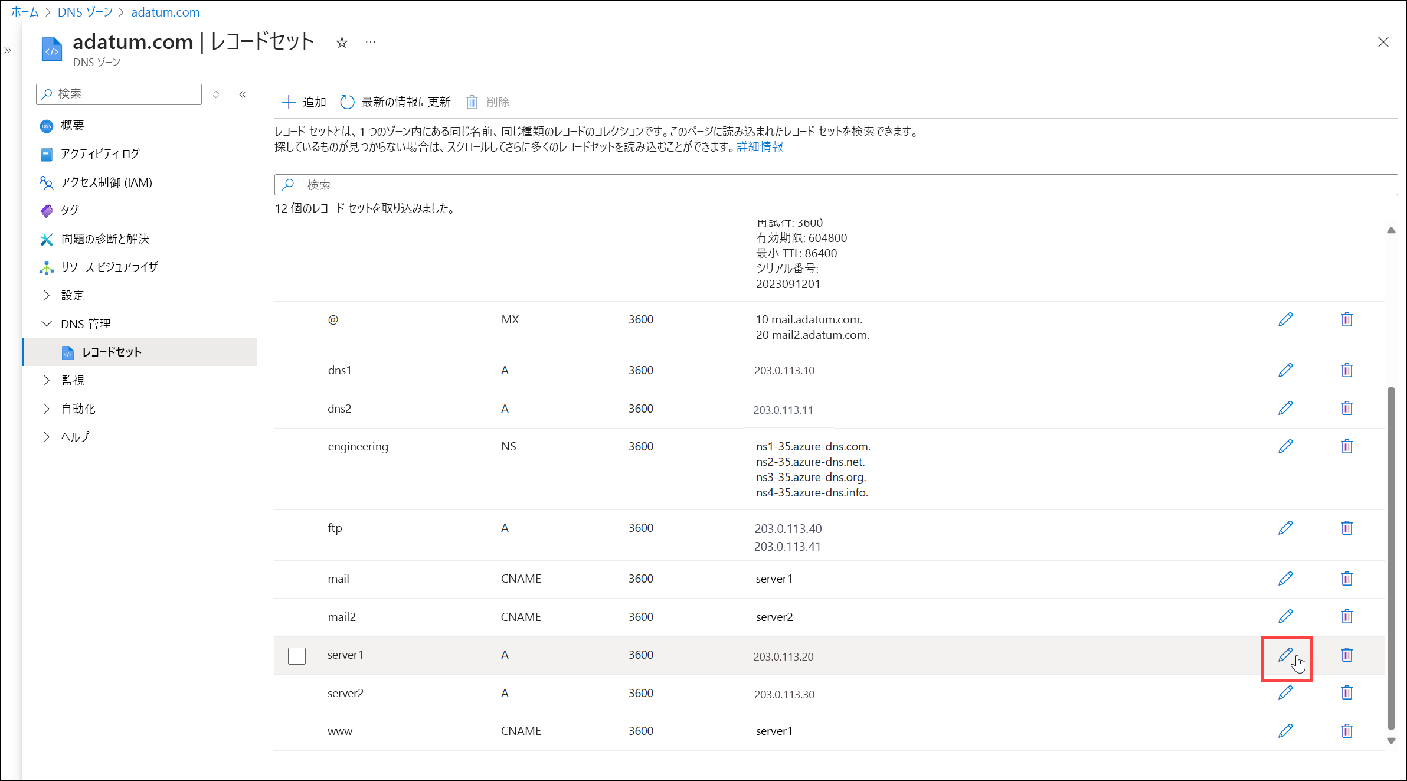The image size is (1407, 781).
Task: Edit the ftp A record
Action: pos(1285,528)
